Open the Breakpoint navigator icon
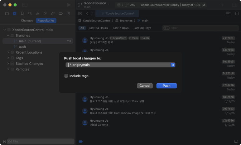This screenshot has width=241, height=145. pos(61,13)
